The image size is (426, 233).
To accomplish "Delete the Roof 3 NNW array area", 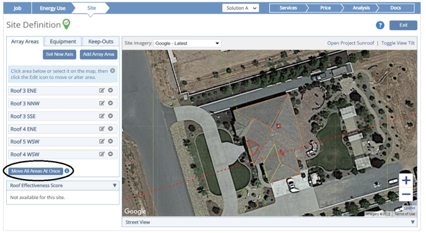I will point(111,103).
